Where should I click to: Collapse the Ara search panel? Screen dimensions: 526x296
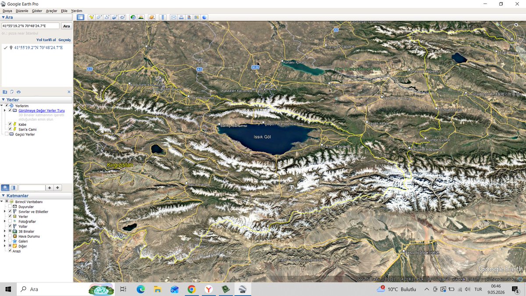4,17
